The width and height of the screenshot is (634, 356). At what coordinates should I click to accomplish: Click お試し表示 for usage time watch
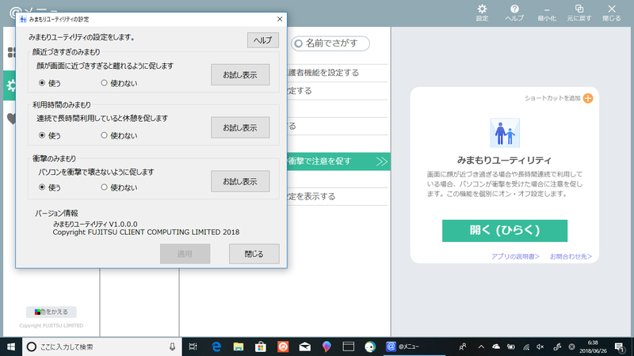pyautogui.click(x=240, y=127)
